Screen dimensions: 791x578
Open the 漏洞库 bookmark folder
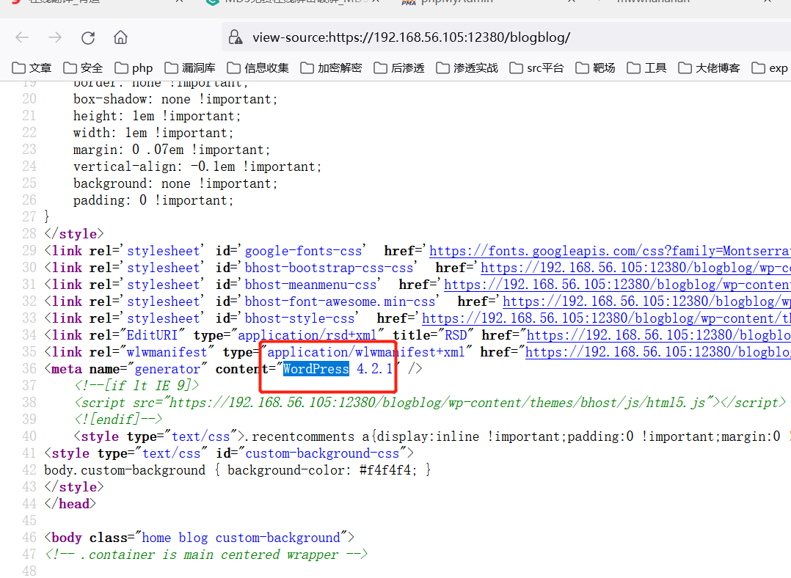(190, 67)
